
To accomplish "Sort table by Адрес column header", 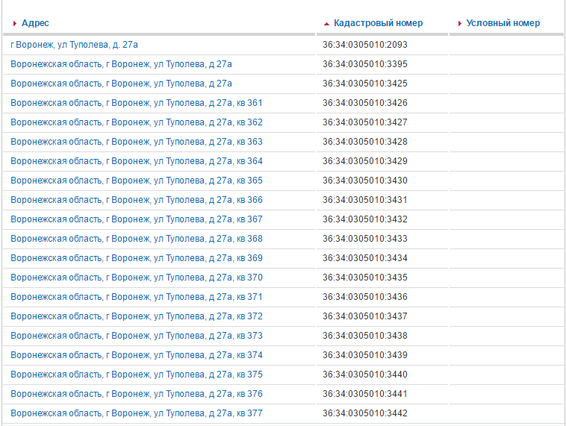I will pyautogui.click(x=35, y=23).
